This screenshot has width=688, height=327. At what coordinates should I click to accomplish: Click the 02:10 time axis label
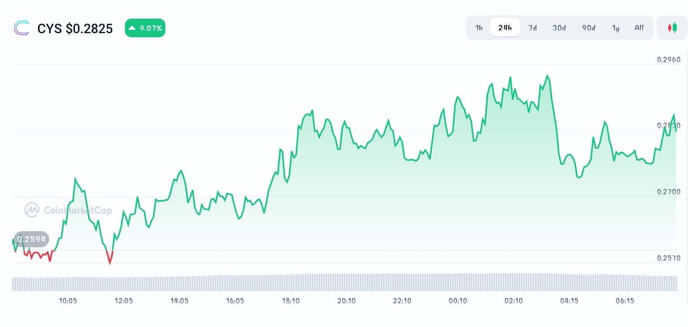[x=514, y=301]
